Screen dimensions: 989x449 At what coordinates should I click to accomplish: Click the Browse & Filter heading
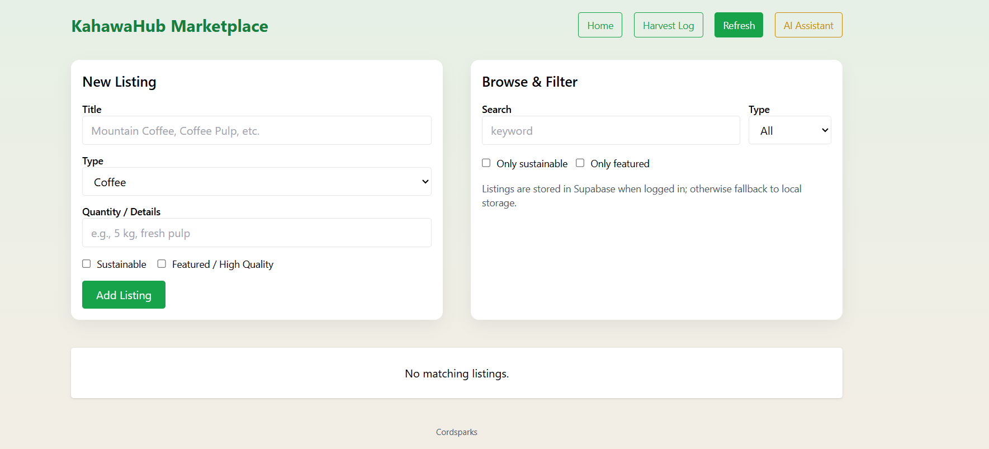pos(529,82)
